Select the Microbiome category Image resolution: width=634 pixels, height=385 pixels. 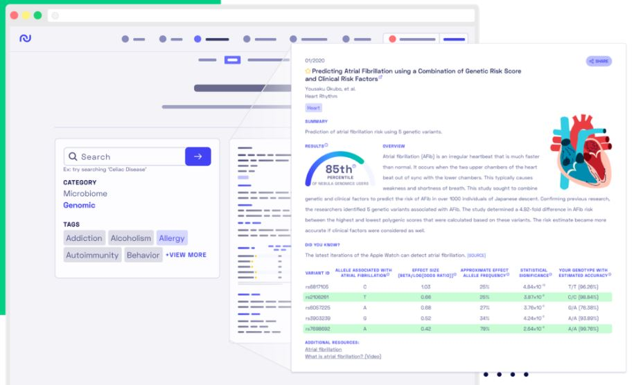coord(85,193)
